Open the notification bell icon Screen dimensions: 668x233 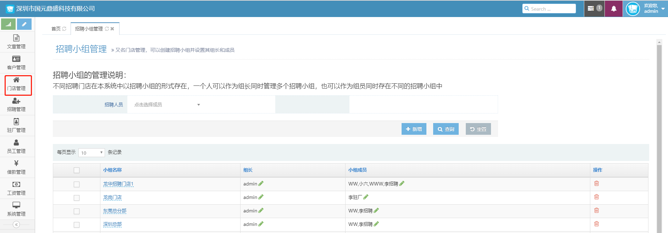pos(613,9)
